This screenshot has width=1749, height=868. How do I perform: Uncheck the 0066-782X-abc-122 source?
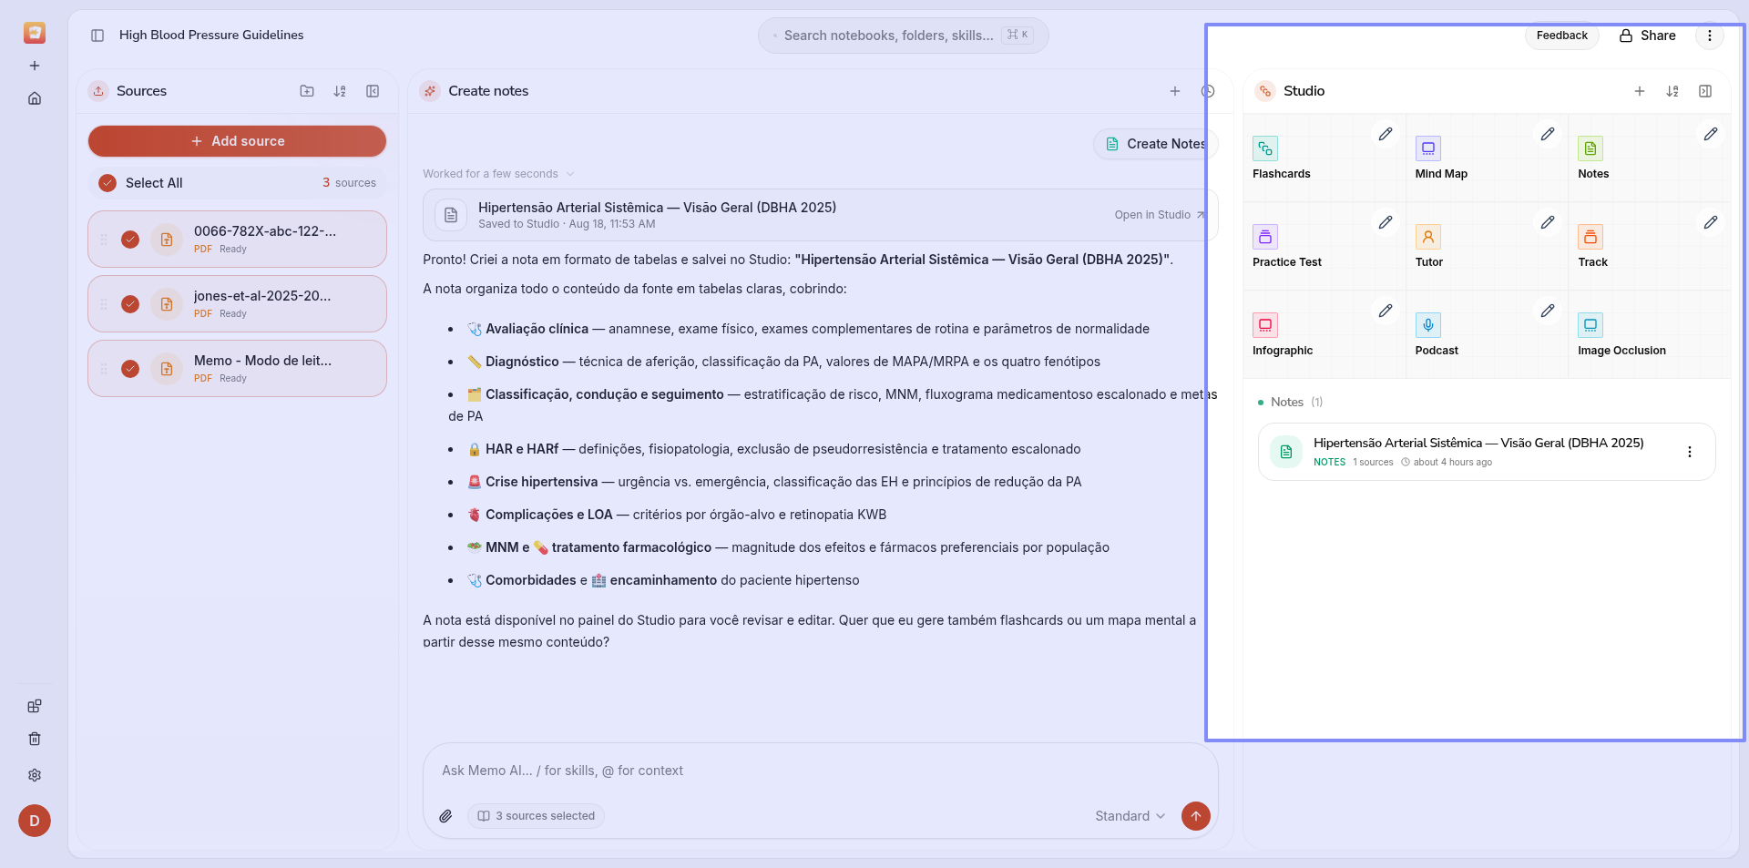point(130,240)
